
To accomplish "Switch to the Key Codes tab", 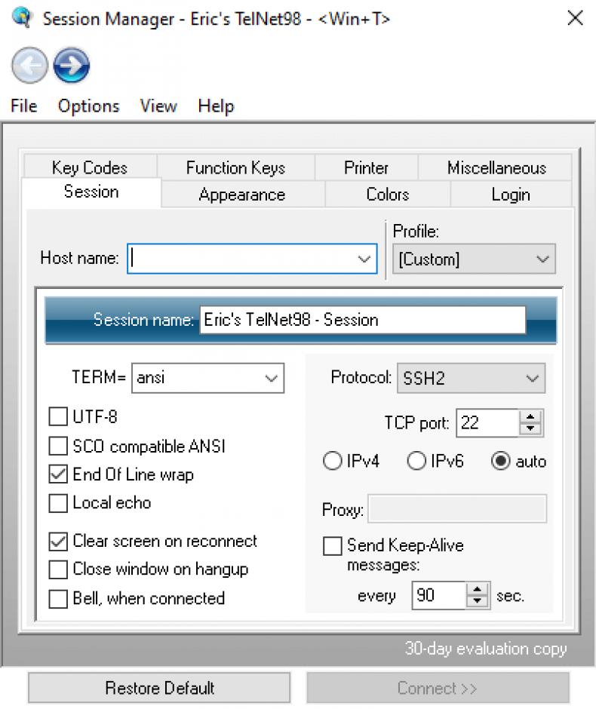I will (x=90, y=167).
